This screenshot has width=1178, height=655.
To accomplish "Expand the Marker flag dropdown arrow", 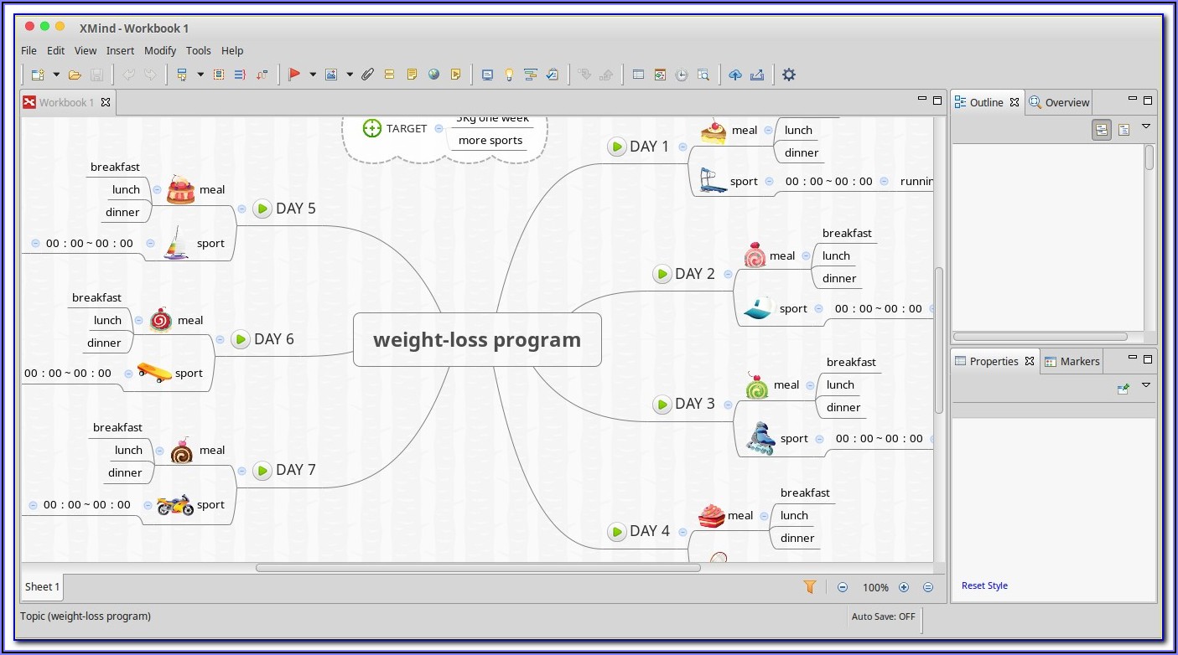I will click(313, 75).
